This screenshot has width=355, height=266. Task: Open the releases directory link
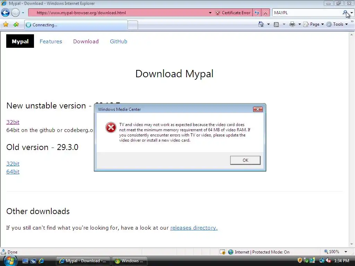[194, 228]
